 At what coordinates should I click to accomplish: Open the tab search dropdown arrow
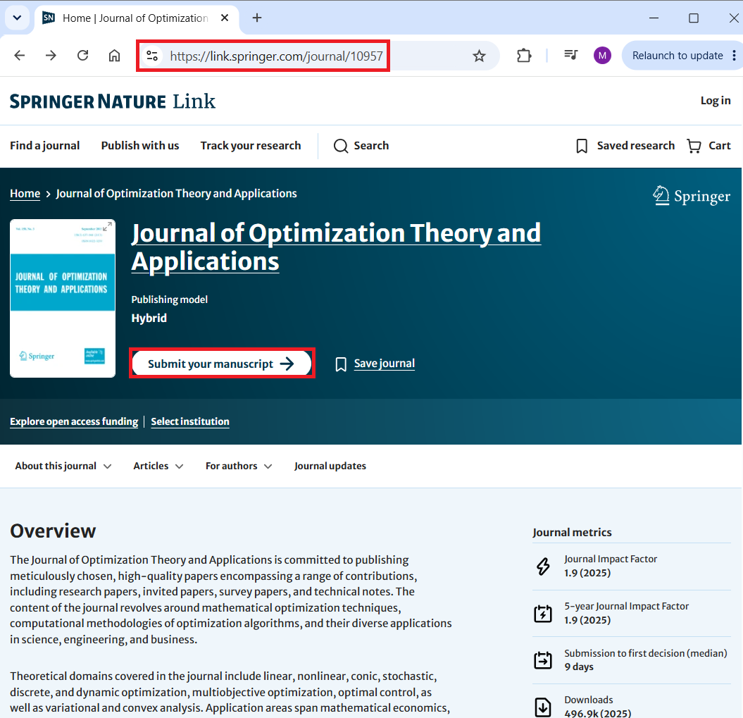(x=17, y=18)
